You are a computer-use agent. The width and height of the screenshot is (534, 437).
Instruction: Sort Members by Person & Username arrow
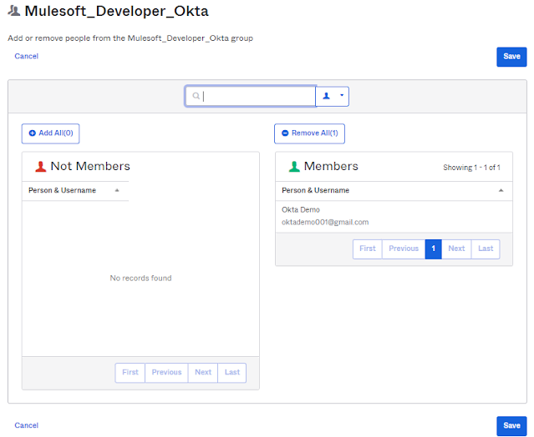[x=501, y=190]
